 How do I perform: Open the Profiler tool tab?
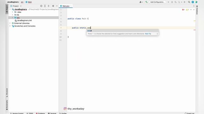tap(63, 113)
